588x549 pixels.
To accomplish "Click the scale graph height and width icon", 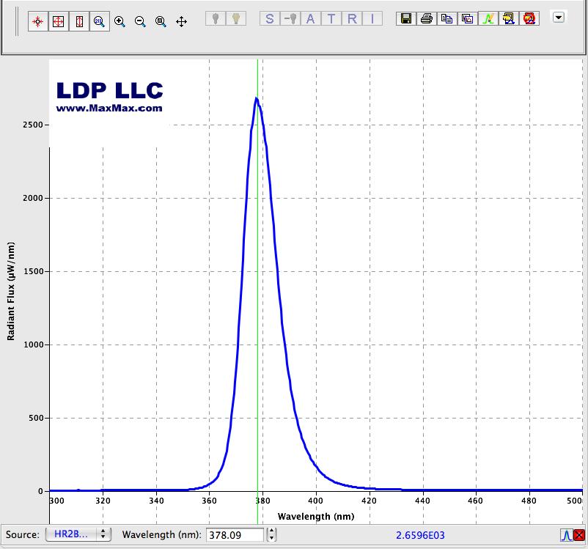I will click(59, 21).
